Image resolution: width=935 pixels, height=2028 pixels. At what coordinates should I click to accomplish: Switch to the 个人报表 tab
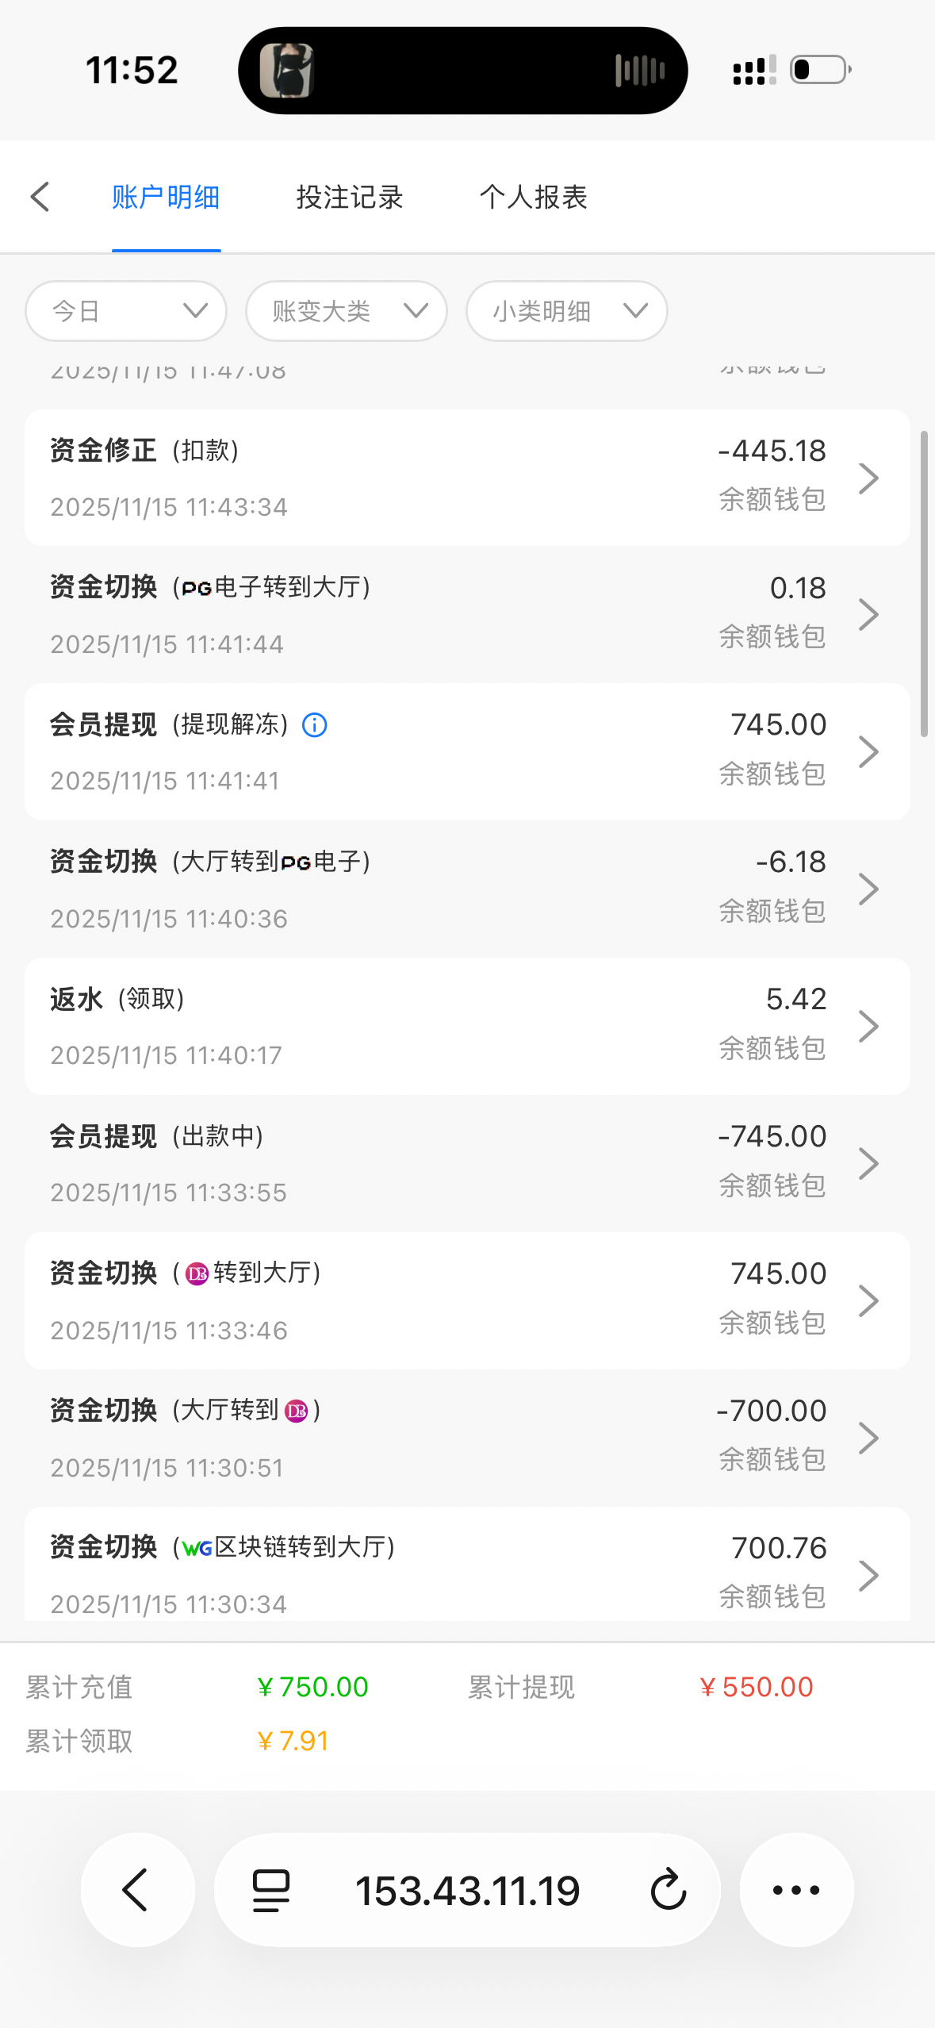[x=533, y=197]
